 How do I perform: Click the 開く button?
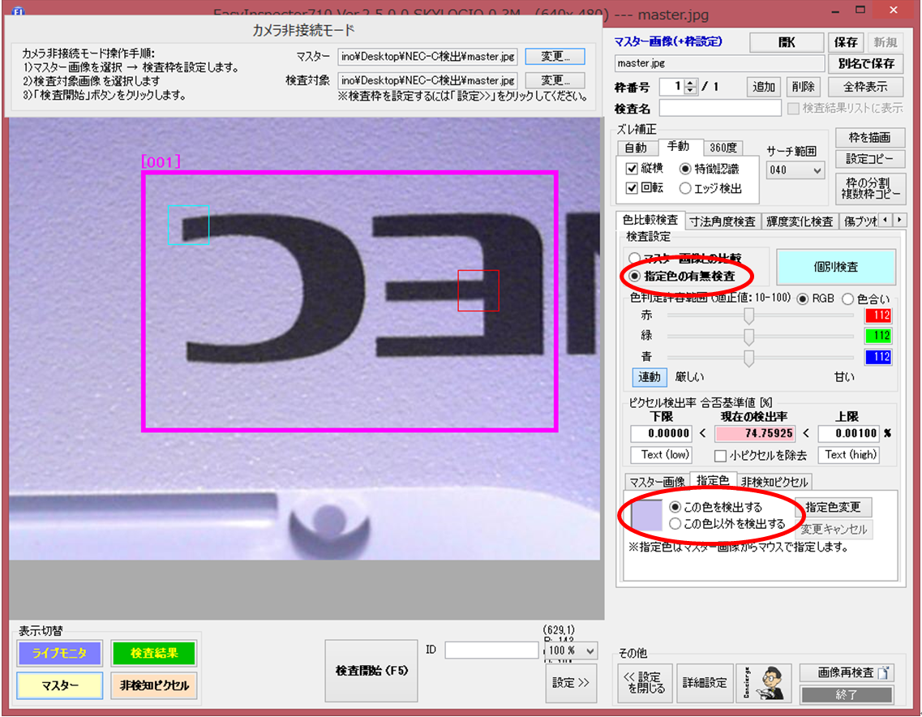click(786, 42)
